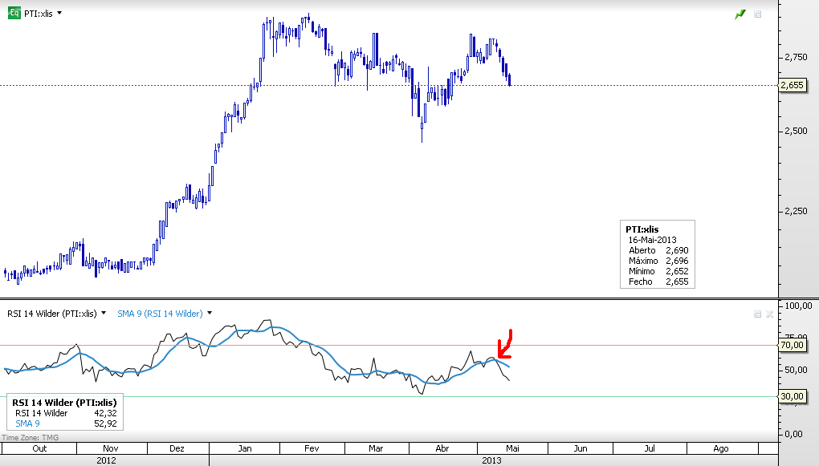Click the red arrow annotation on RSI
This screenshot has width=819, height=466.
pos(504,344)
